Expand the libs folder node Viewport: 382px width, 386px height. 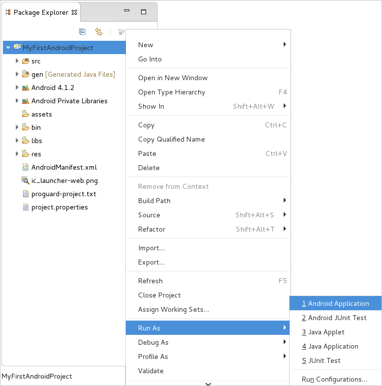click(17, 140)
